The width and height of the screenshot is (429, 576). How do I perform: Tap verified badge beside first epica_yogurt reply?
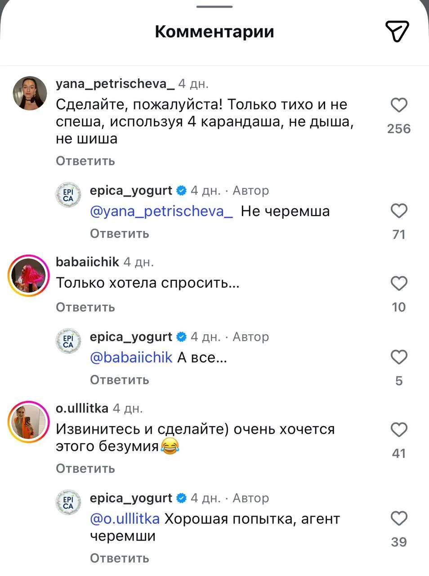coord(181,191)
